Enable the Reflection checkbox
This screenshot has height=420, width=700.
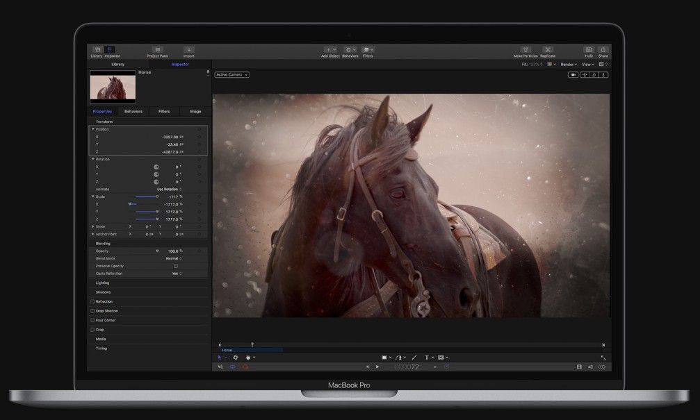pyautogui.click(x=92, y=301)
